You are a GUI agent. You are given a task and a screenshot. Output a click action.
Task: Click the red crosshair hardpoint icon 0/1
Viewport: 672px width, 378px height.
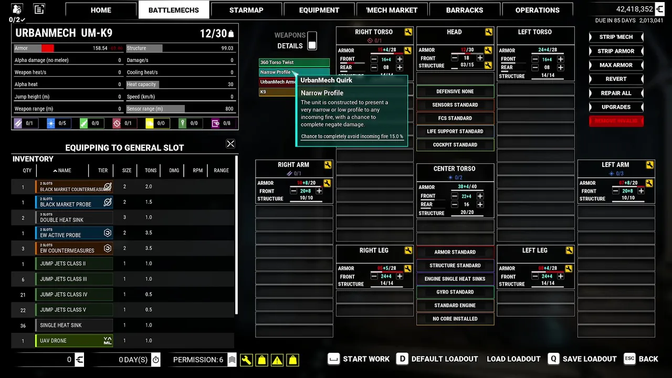coord(117,123)
